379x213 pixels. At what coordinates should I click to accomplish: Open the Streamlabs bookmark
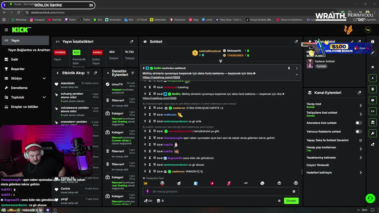[113, 20]
